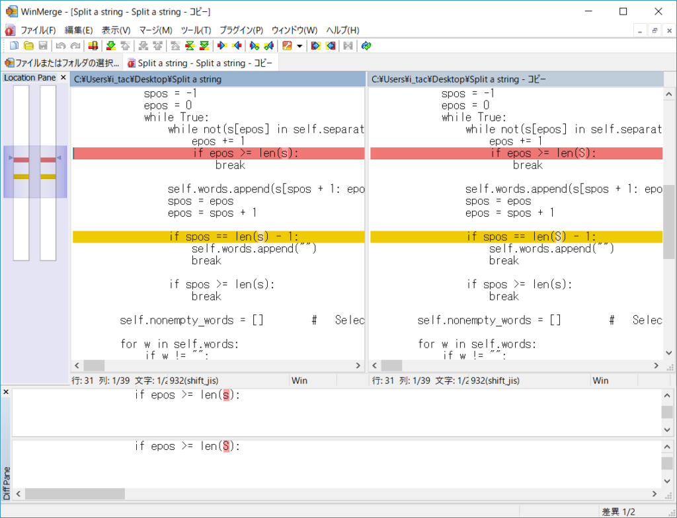Click the Undo arrow in the toolbar
Viewport: 677px width, 518px height.
point(61,46)
